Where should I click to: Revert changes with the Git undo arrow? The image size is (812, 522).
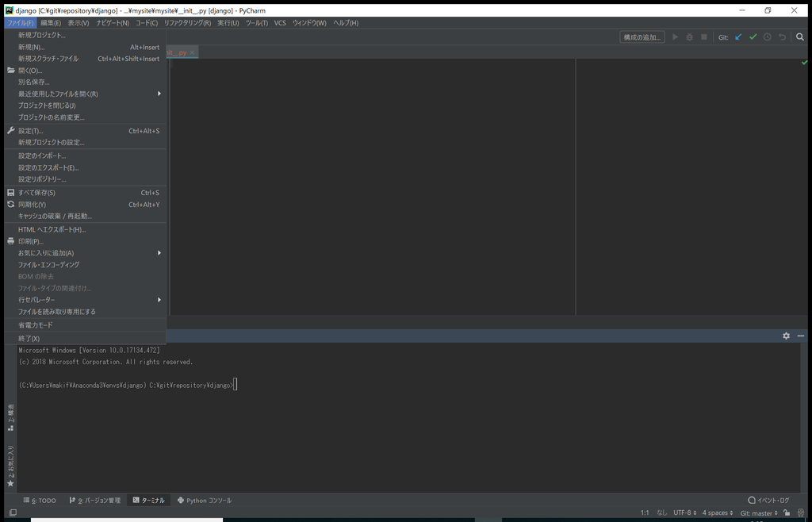click(x=782, y=37)
